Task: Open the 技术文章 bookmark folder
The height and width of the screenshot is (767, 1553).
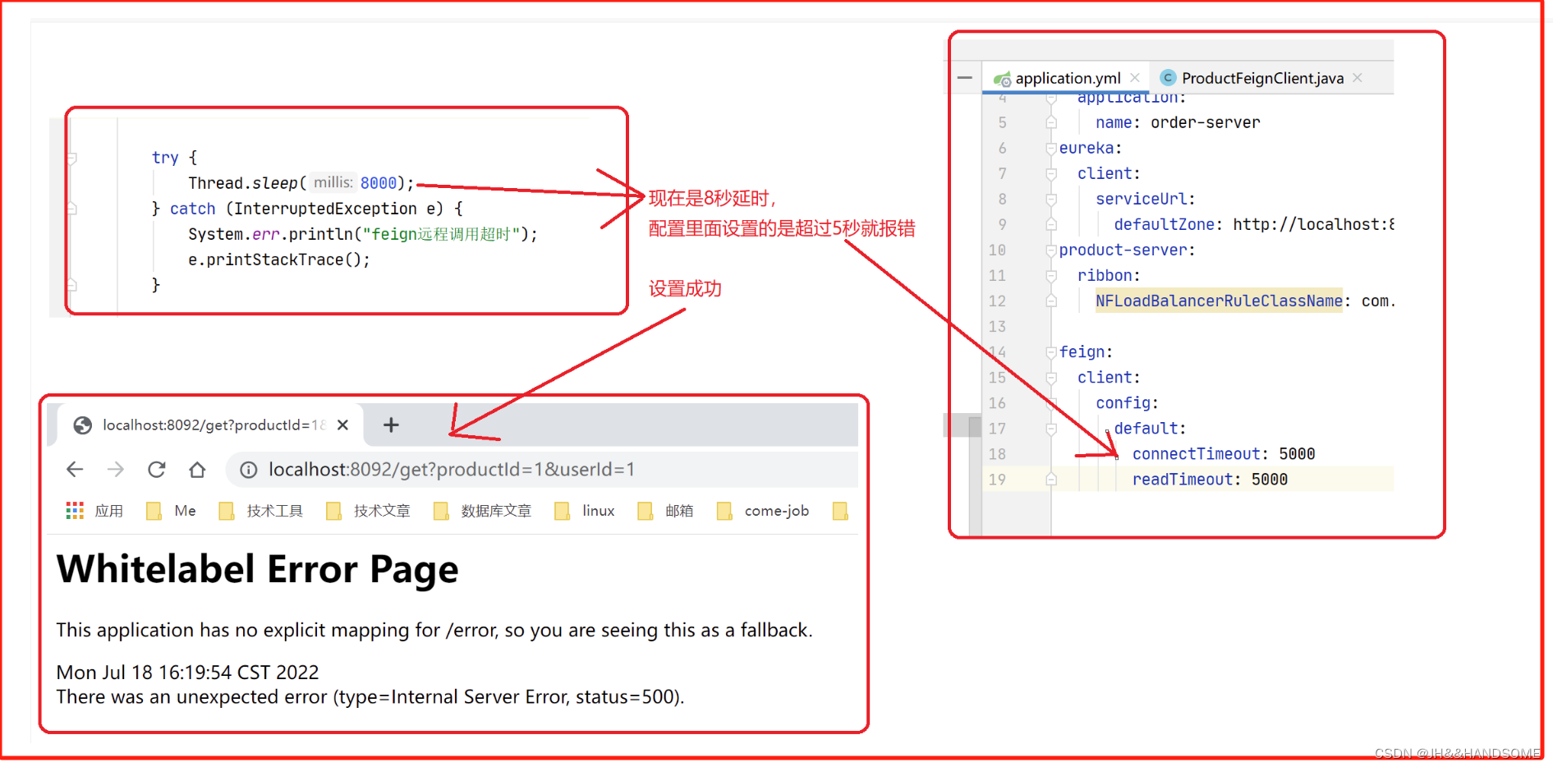Action: point(368,511)
